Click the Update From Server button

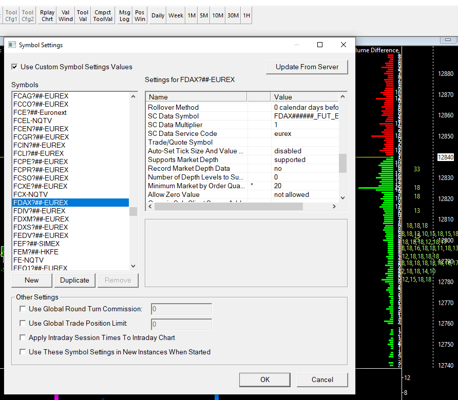(x=307, y=67)
